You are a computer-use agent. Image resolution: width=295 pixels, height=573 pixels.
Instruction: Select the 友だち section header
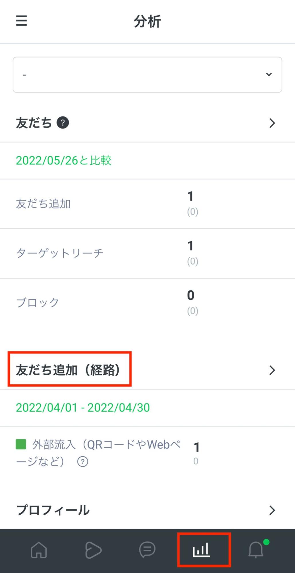(34, 123)
